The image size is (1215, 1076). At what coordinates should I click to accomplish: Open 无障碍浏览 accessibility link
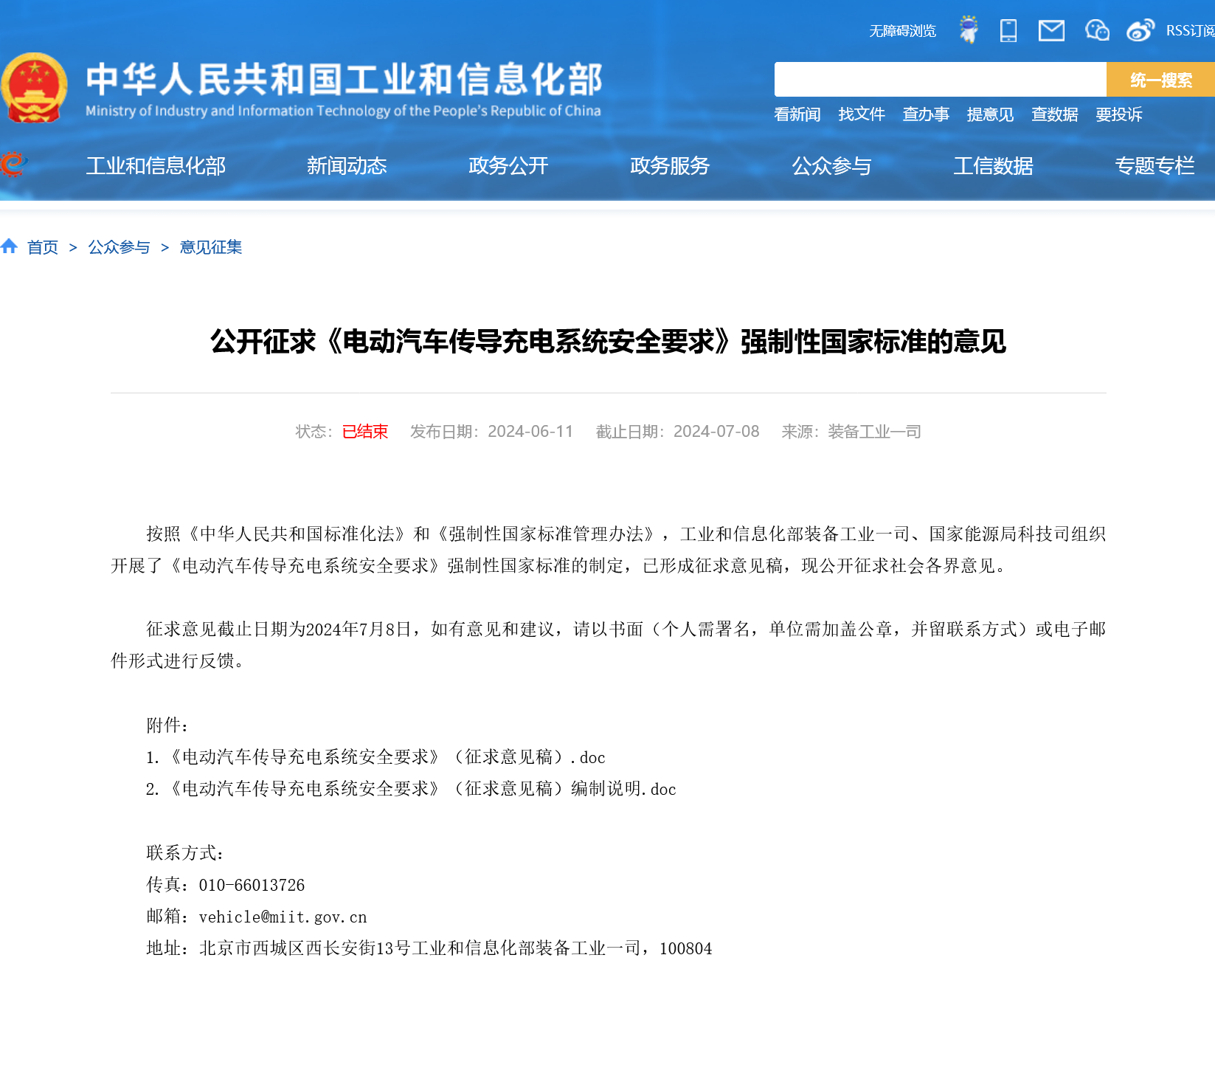coord(902,31)
